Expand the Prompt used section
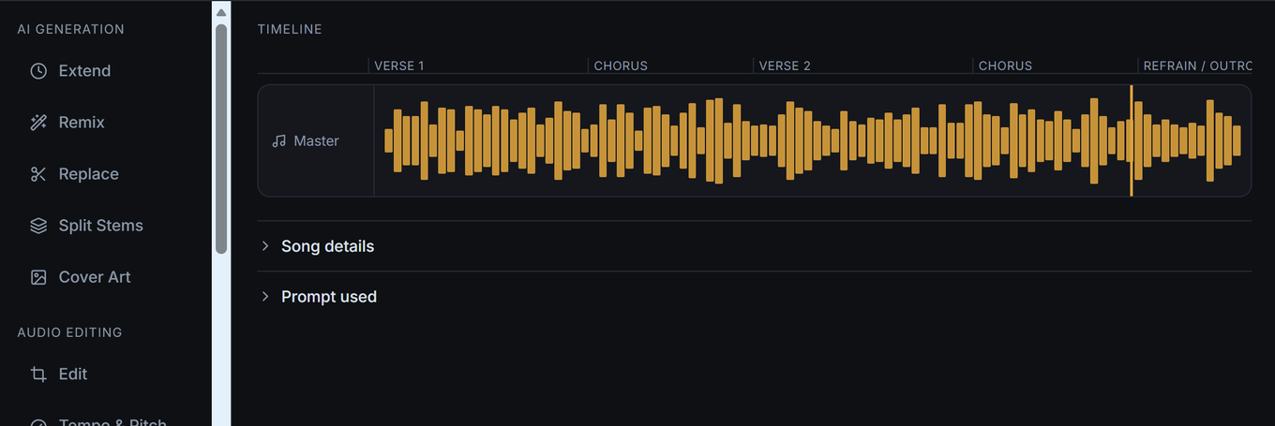1275x426 pixels. coord(755,297)
